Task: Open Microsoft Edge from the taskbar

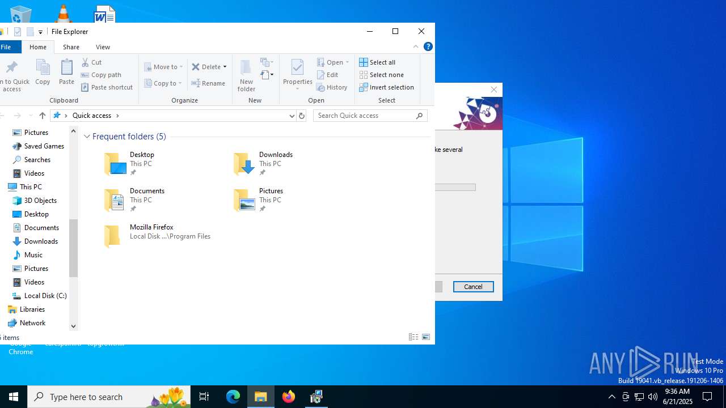Action: tap(233, 397)
